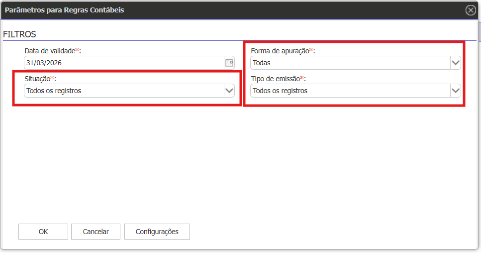This screenshot has height=253, width=481.
Task: Open Configurações via its button
Action: point(157,232)
